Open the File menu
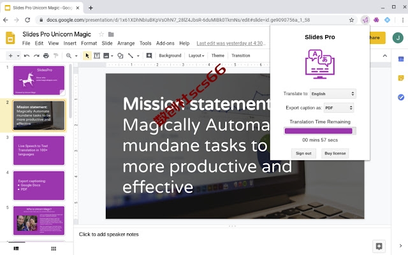This screenshot has height=255, width=408. click(26, 43)
